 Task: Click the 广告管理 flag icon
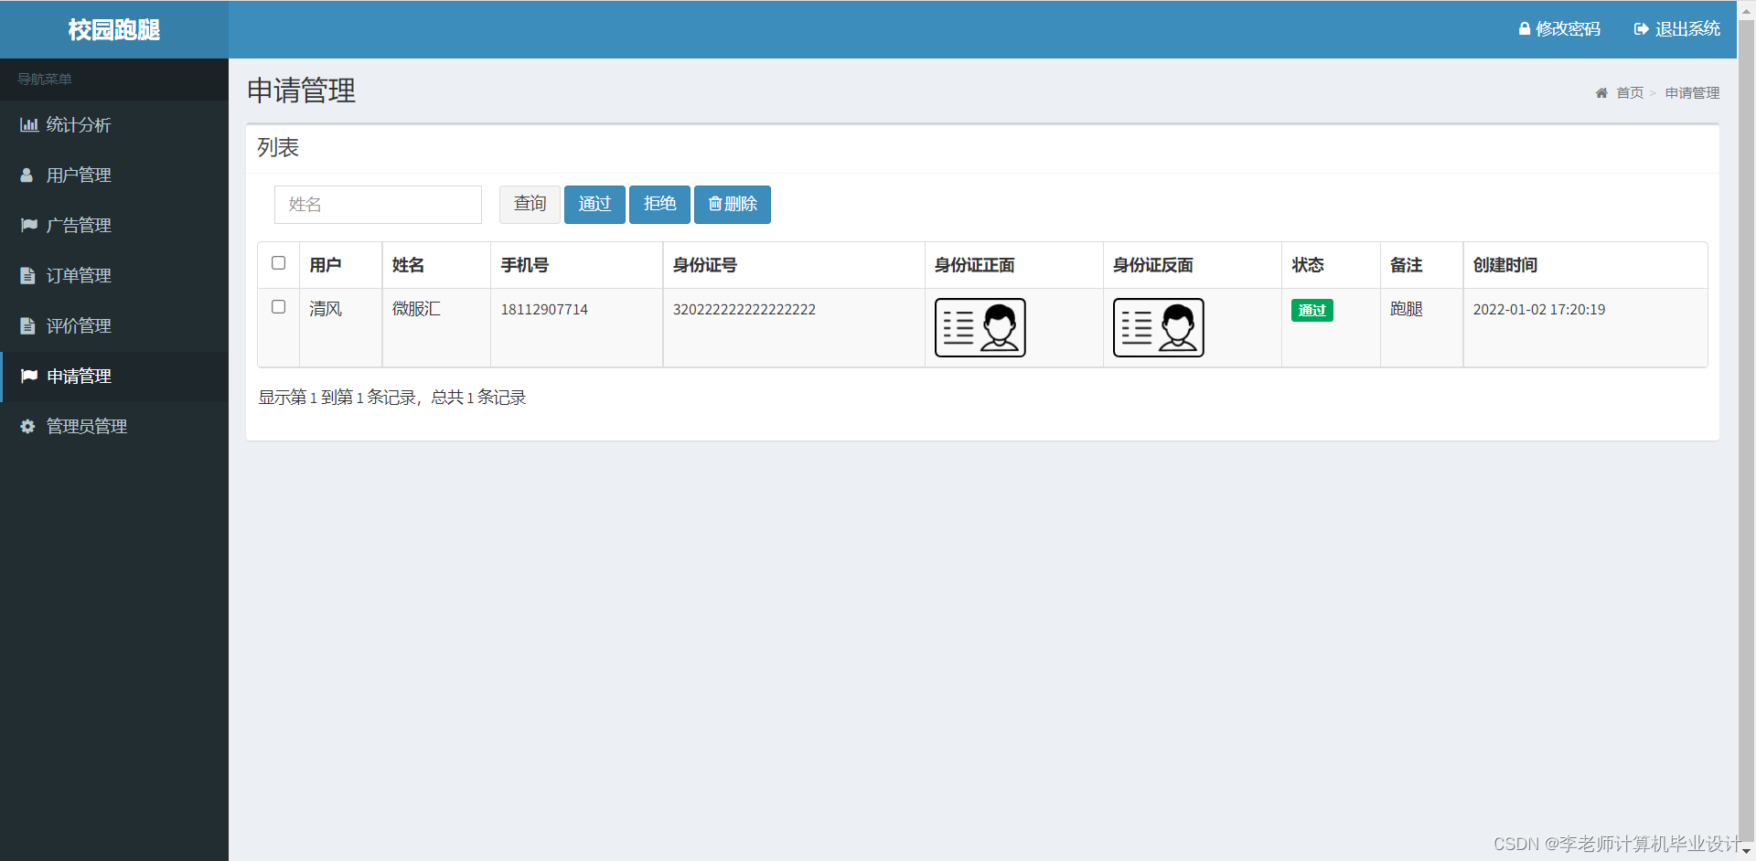(27, 225)
